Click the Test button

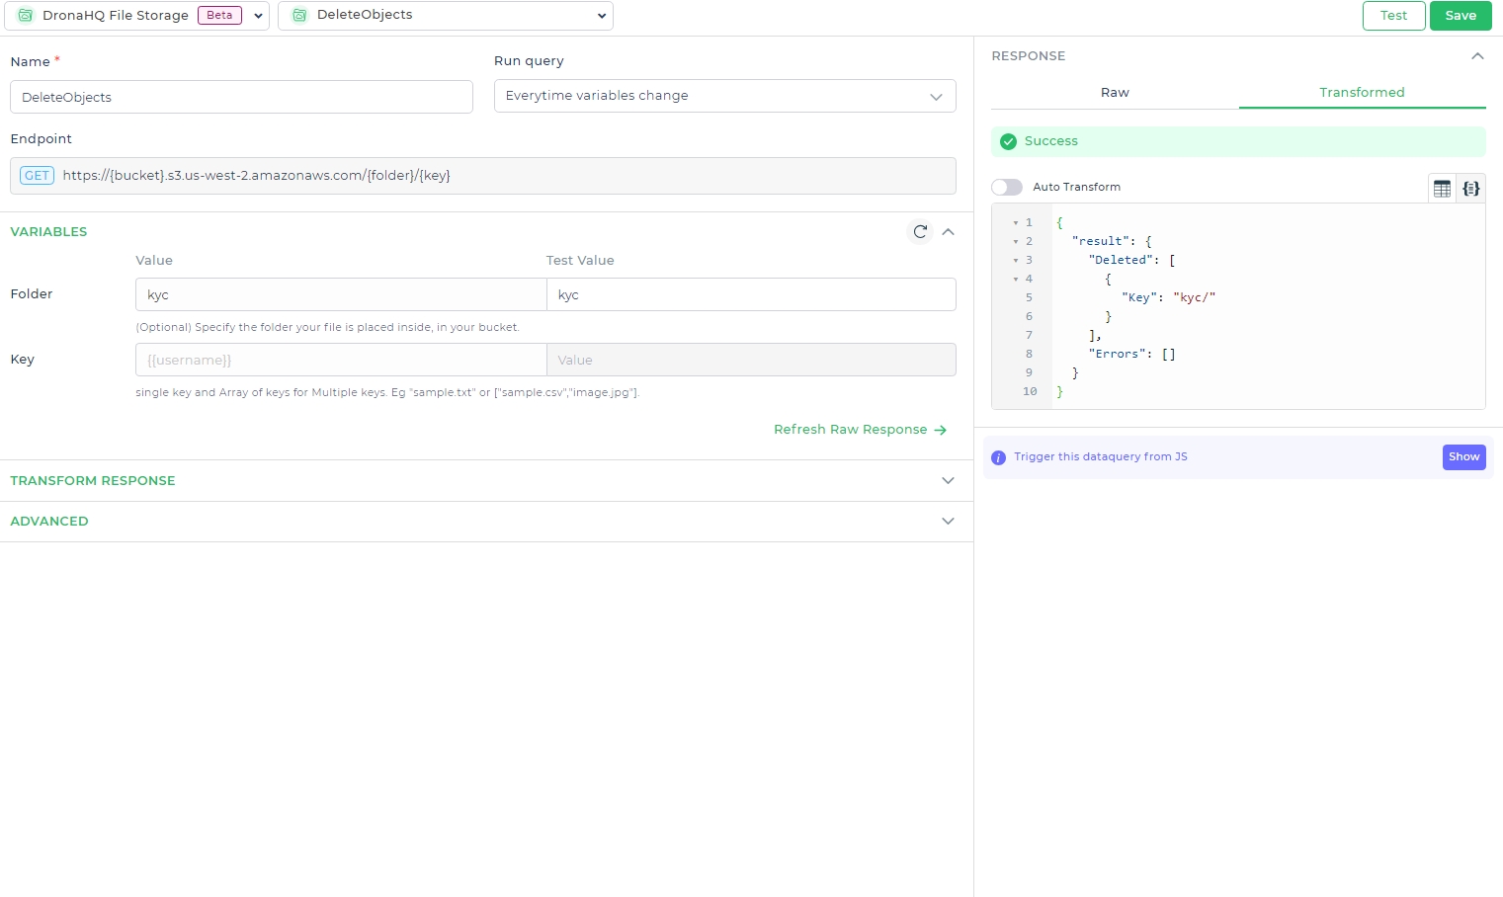[1393, 16]
